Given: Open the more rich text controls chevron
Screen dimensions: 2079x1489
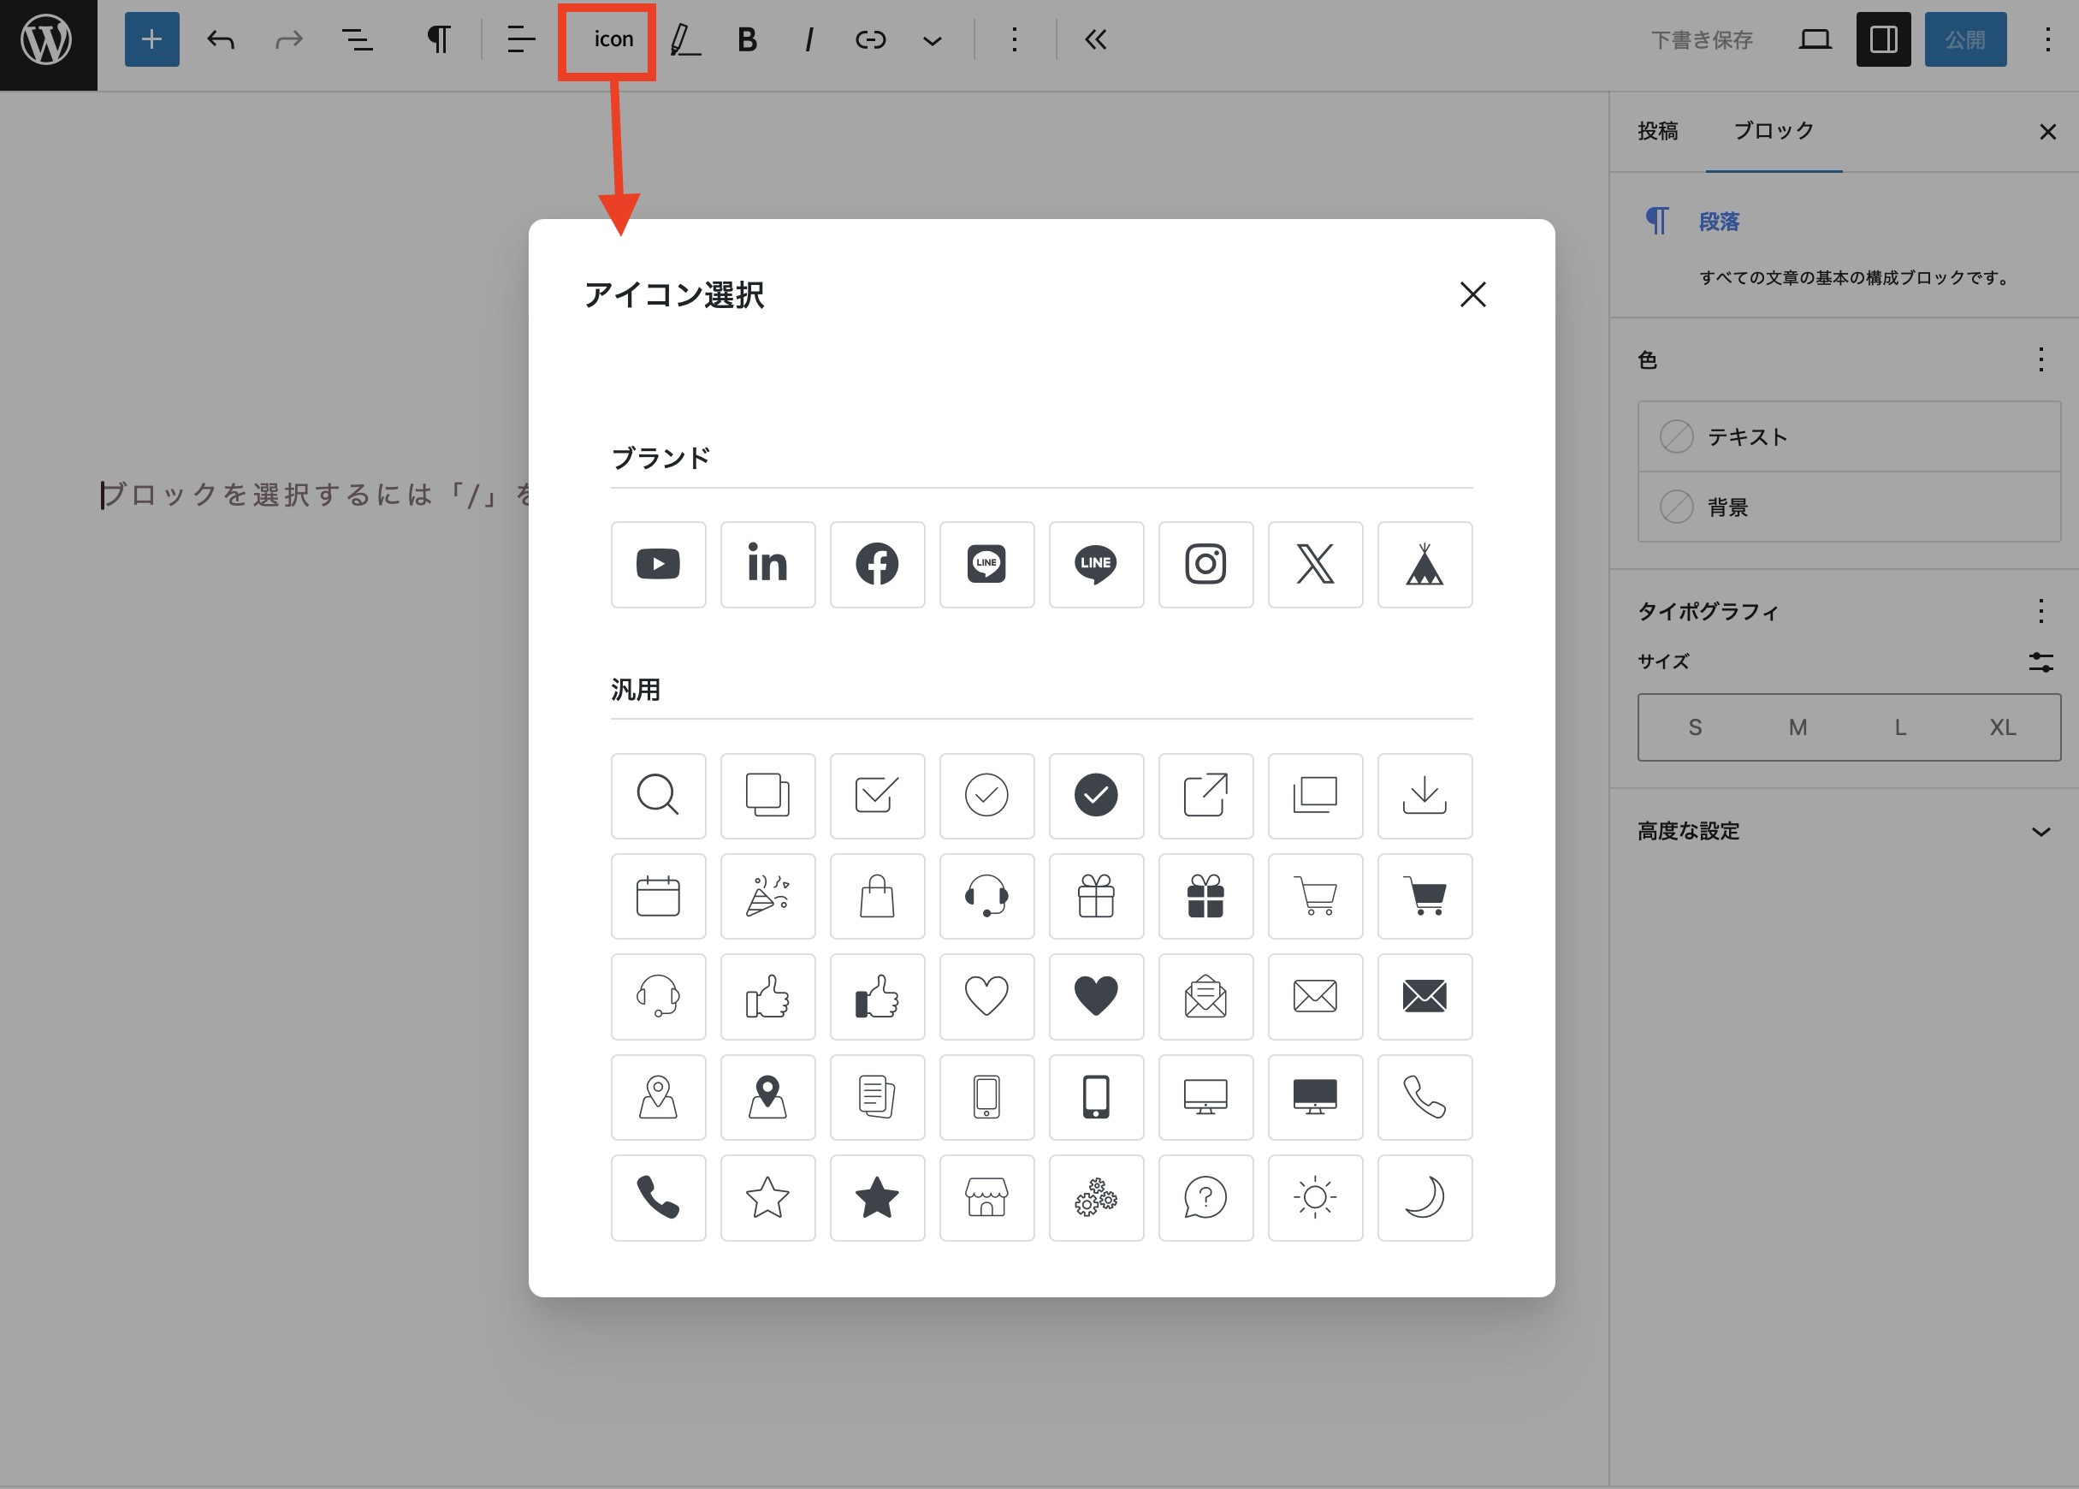Looking at the screenshot, I should [x=932, y=40].
